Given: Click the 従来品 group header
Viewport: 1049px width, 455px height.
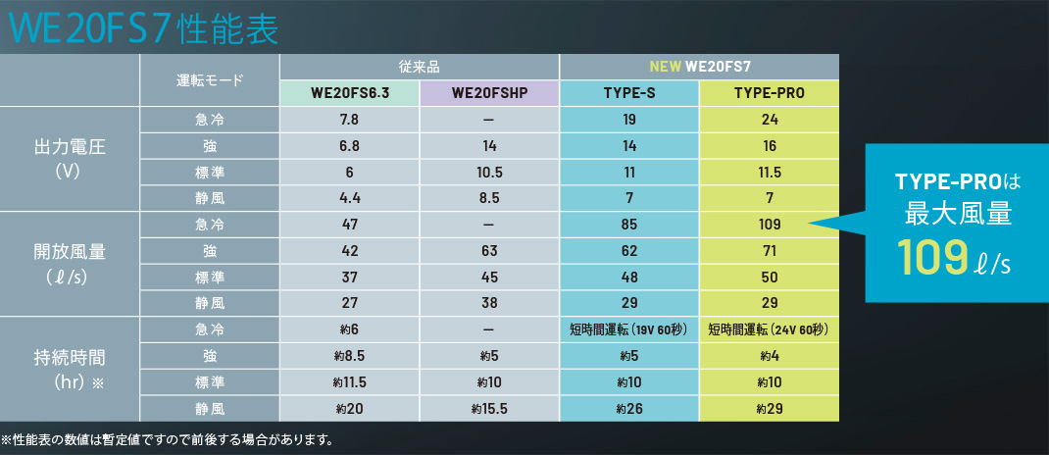Looking at the screenshot, I should click(x=419, y=67).
